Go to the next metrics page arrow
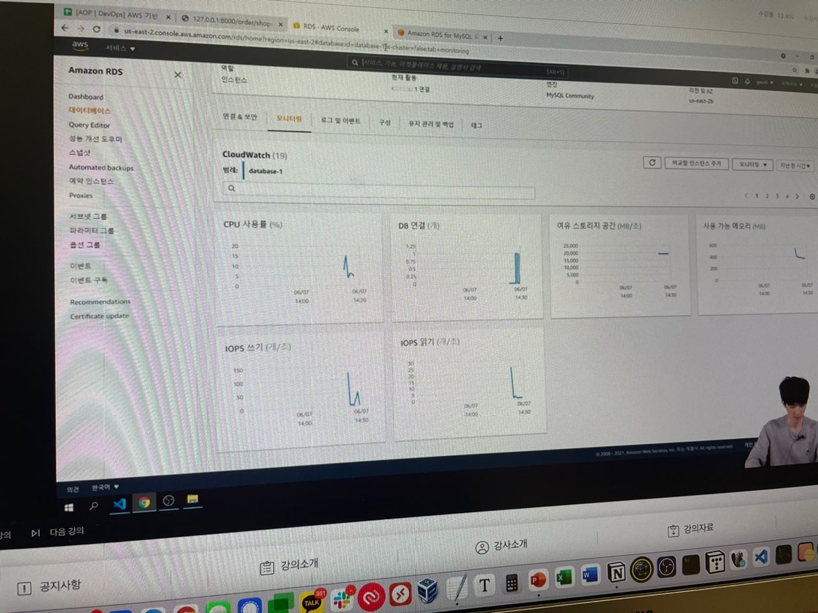 tap(797, 196)
